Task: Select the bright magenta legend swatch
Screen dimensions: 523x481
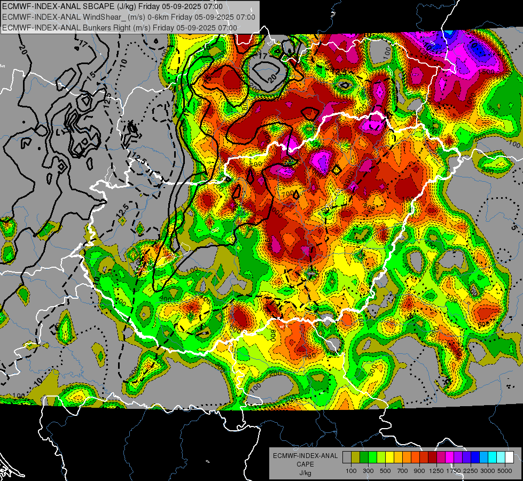Action: coord(450,457)
